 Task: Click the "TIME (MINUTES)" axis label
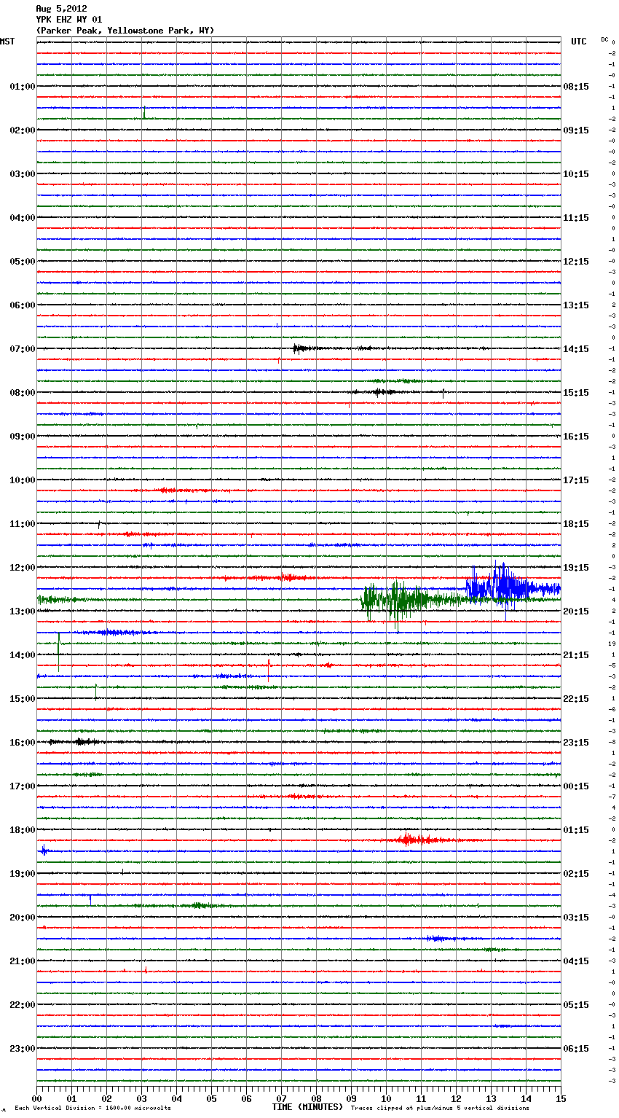[307, 1106]
